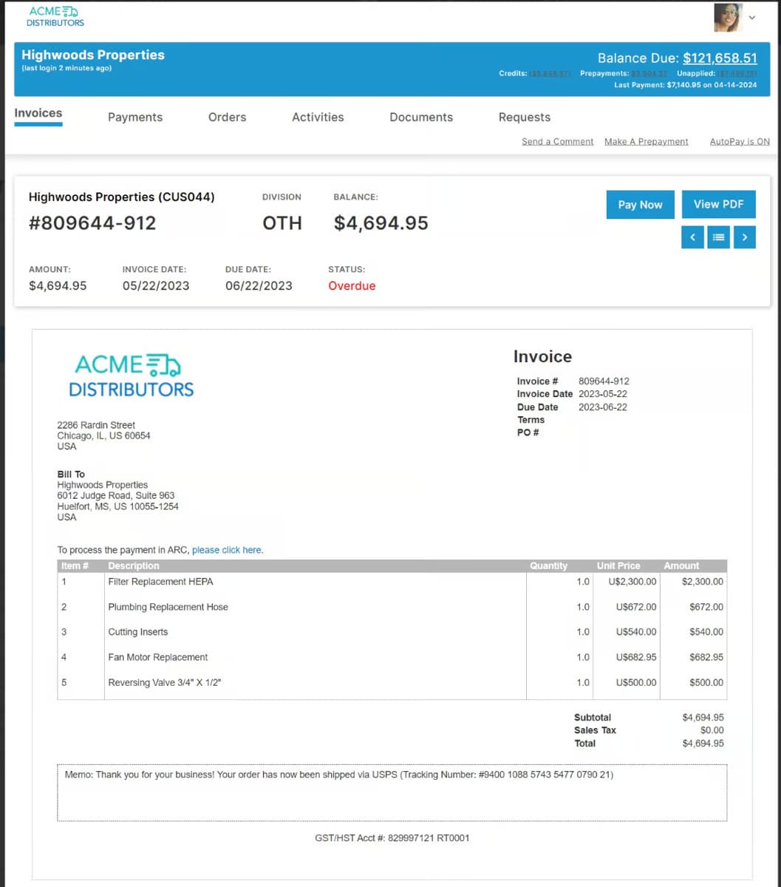Expand the dropdown arrow beside the avatar

pos(752,18)
